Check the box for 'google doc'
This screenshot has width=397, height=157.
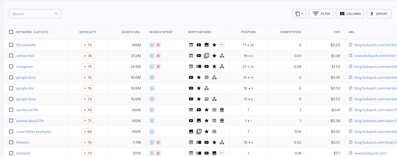[x=11, y=88]
